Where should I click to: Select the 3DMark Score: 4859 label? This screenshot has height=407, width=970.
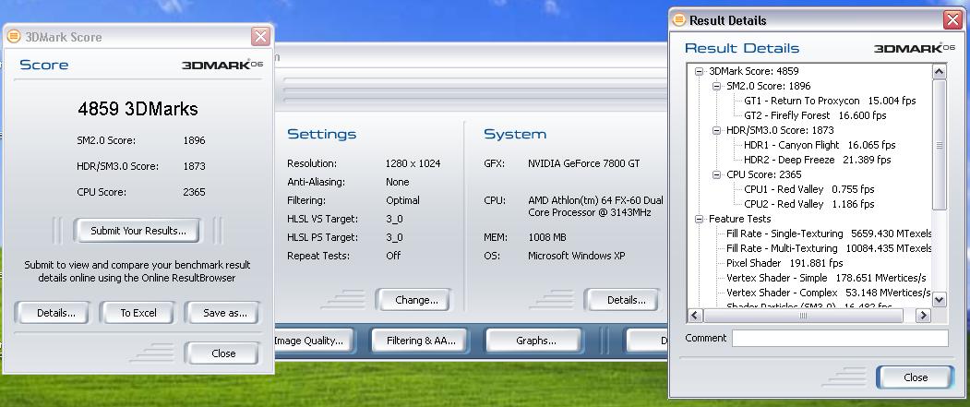[x=753, y=71]
